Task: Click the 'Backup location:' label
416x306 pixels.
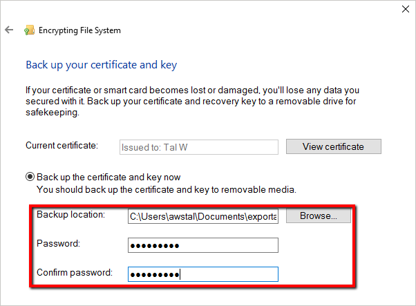Action: [x=70, y=215]
